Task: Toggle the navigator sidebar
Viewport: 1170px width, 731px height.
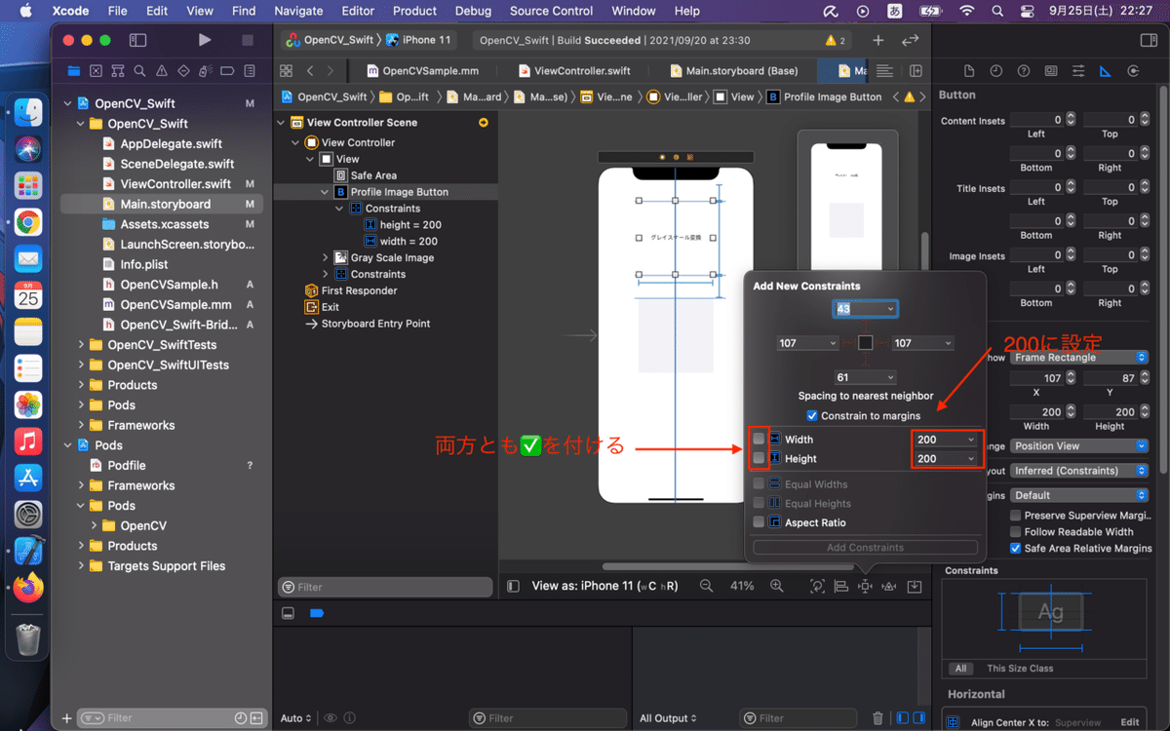Action: pyautogui.click(x=137, y=40)
